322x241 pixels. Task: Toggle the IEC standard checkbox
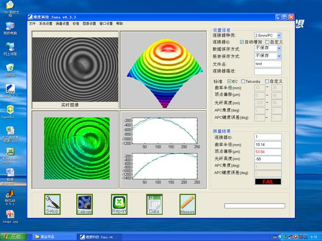229,81
